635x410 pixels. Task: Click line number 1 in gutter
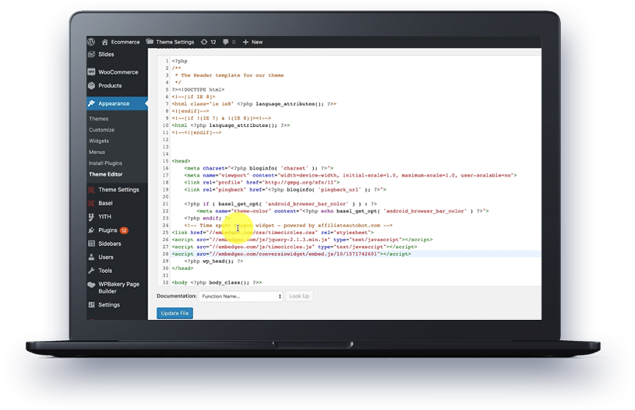167,61
